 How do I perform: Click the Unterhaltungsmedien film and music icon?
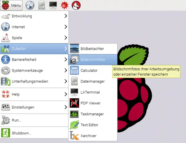tap(6, 81)
